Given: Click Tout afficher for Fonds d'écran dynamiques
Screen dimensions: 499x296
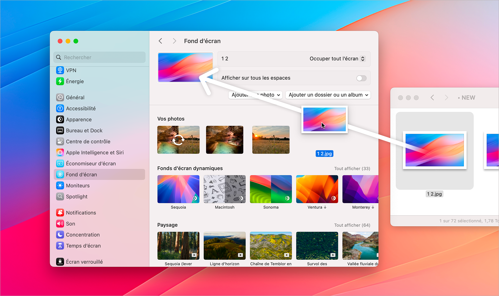Looking at the screenshot, I should pos(352,168).
